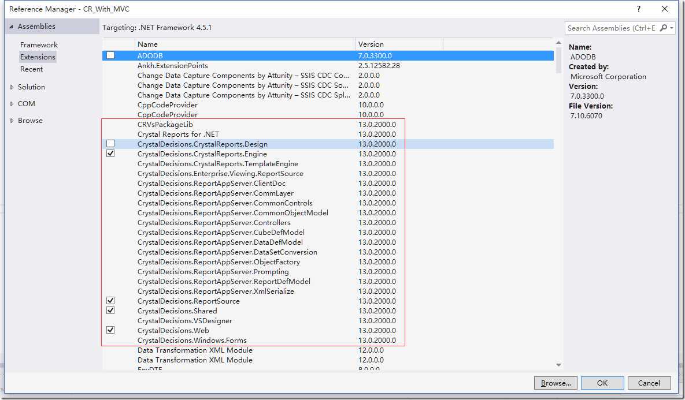Check the CrystalDecisions.CrystalReports.Design checkbox
Image resolution: width=685 pixels, height=400 pixels.
110,144
